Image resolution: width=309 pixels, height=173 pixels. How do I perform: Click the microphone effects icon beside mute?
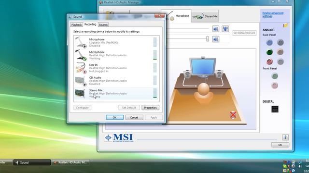225,29
